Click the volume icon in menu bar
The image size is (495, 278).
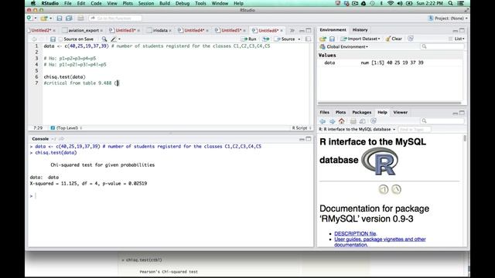pyautogui.click(x=400, y=3)
